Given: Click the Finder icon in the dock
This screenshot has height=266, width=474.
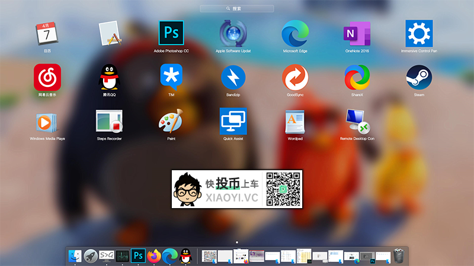Looking at the screenshot, I should pyautogui.click(x=75, y=255).
